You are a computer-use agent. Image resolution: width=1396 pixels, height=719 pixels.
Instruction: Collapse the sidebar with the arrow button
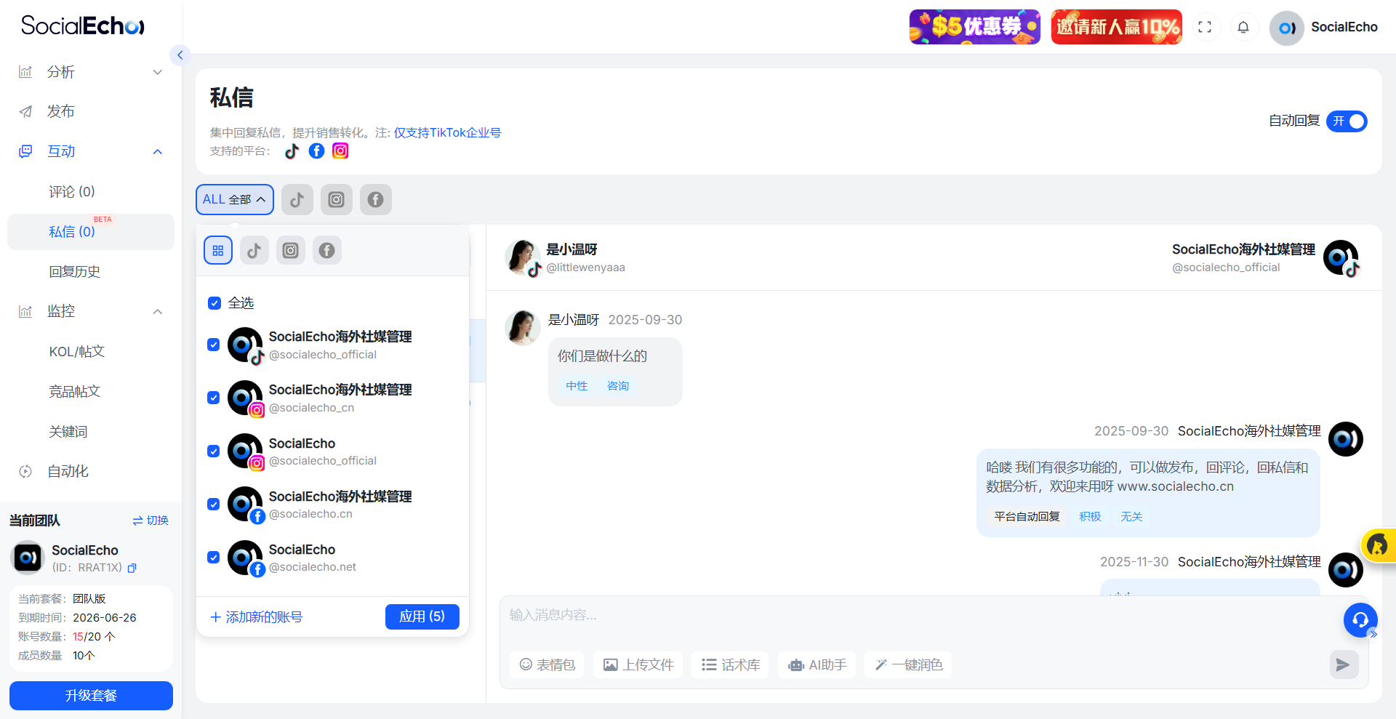[x=180, y=55]
